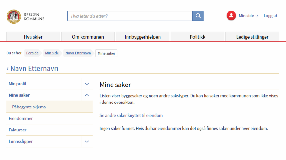Expand the Min profil submenu chevron
This screenshot has height=160, width=286.
[x=87, y=84]
